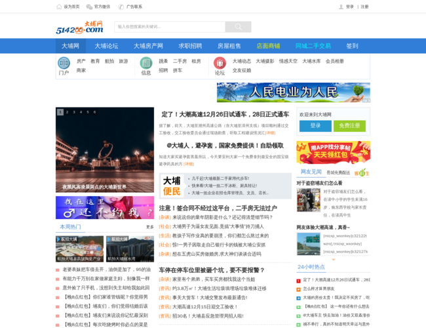Click the 用APP找分享帖 red packet banner
This screenshot has height=328, width=426.
(334, 152)
